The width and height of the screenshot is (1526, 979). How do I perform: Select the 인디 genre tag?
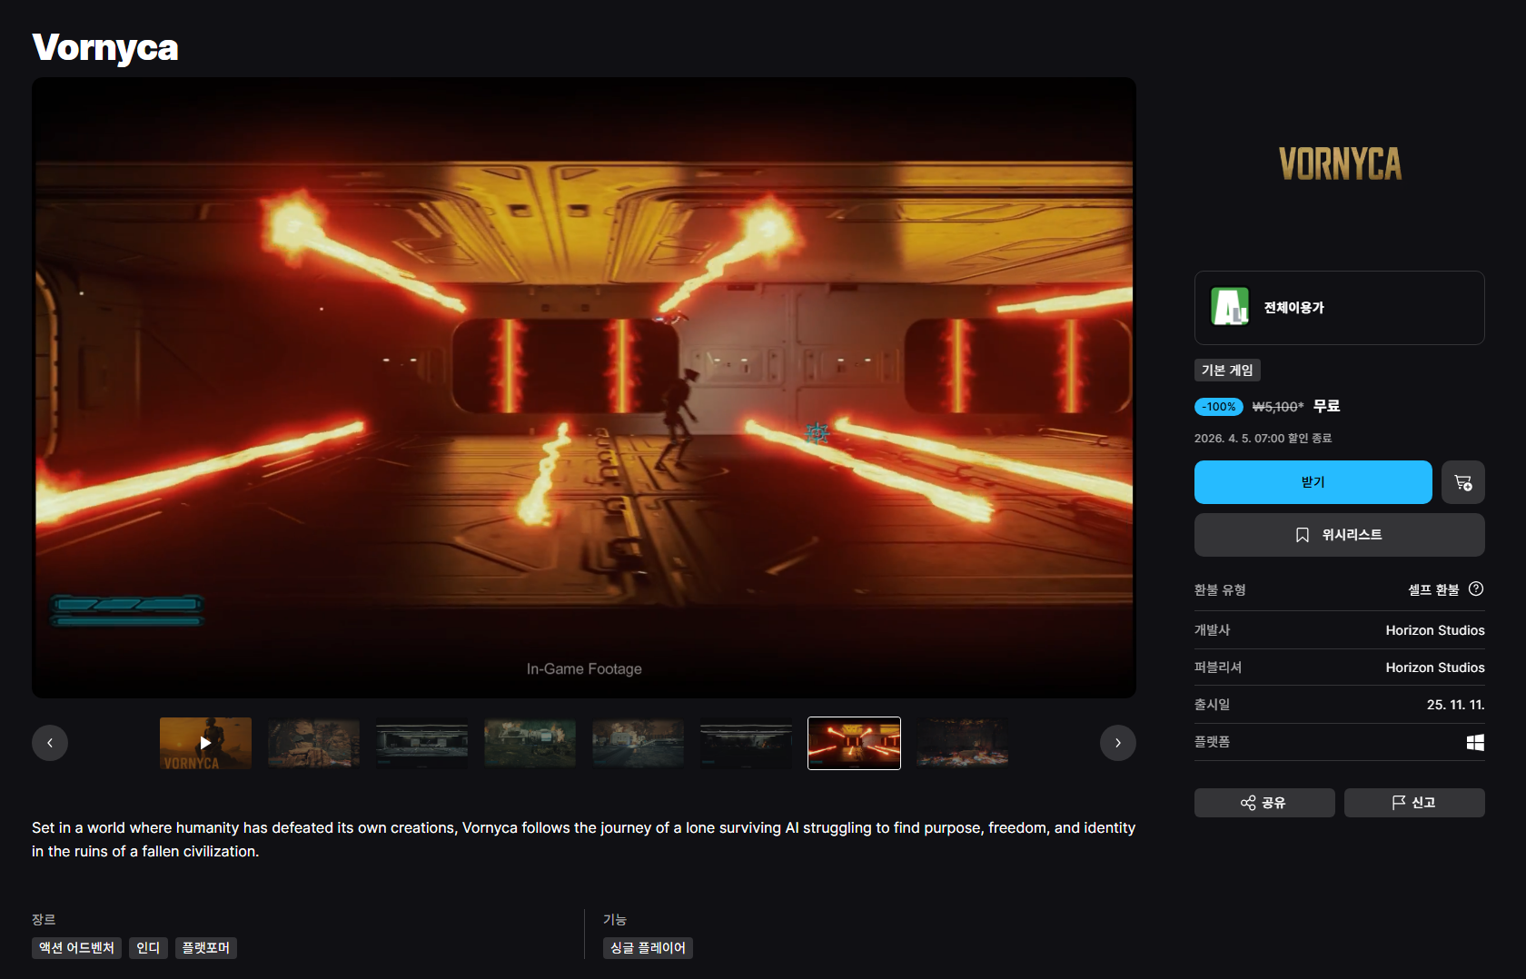click(x=148, y=948)
